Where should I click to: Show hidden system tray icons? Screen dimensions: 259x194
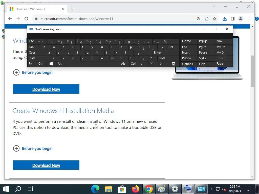[211, 189]
